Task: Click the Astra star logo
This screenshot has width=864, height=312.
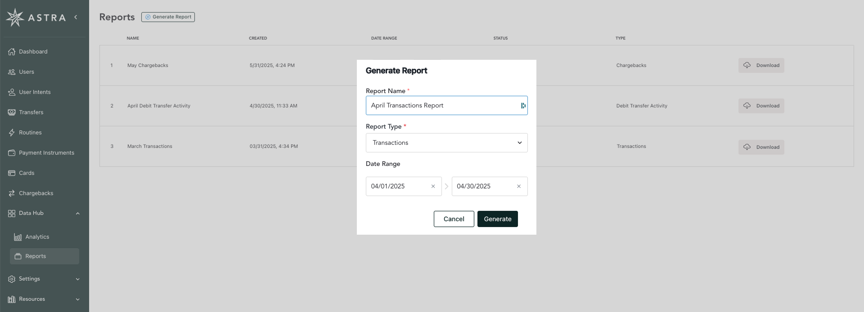Action: (15, 18)
